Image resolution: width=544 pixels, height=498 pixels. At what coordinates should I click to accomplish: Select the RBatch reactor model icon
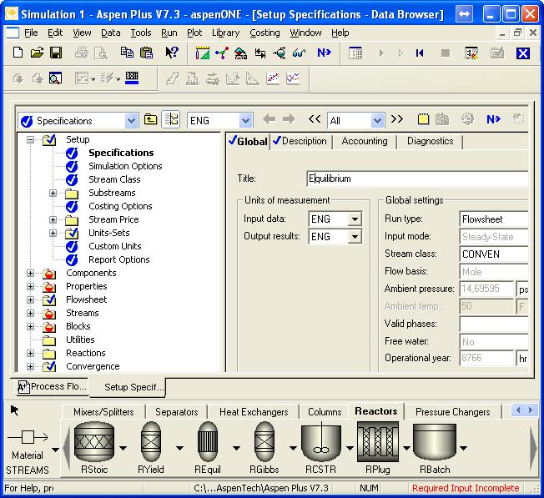click(435, 442)
